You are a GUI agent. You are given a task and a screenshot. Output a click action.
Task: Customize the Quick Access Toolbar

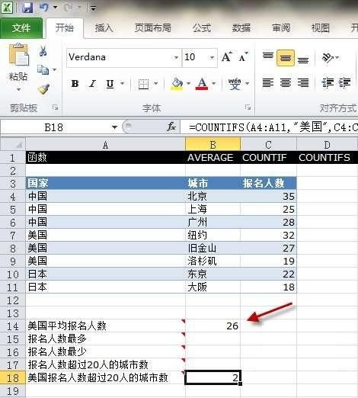[93, 9]
